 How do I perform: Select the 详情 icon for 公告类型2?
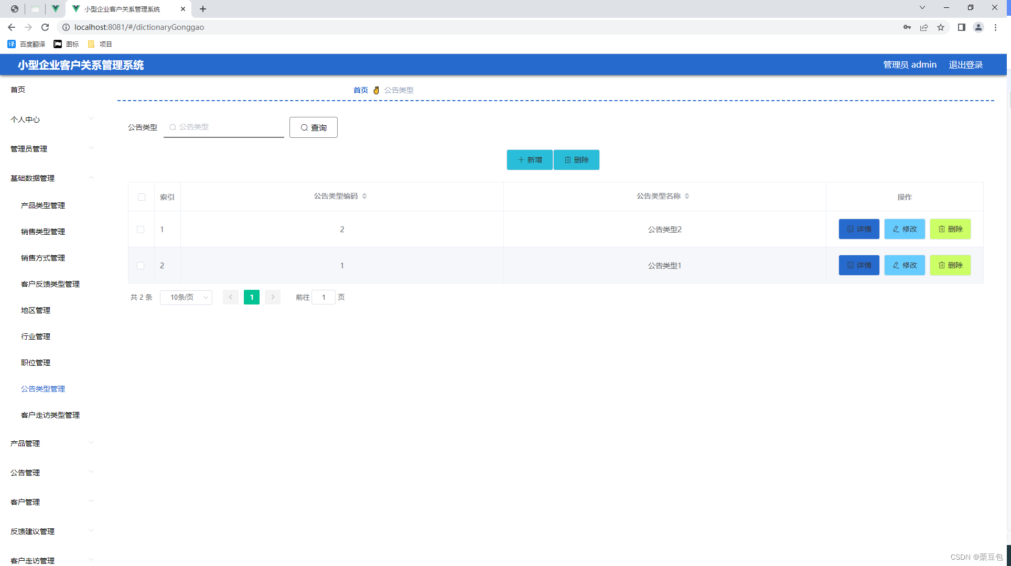point(851,229)
